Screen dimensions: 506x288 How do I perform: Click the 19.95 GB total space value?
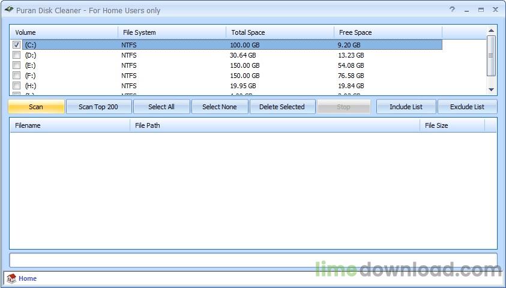[x=243, y=86]
